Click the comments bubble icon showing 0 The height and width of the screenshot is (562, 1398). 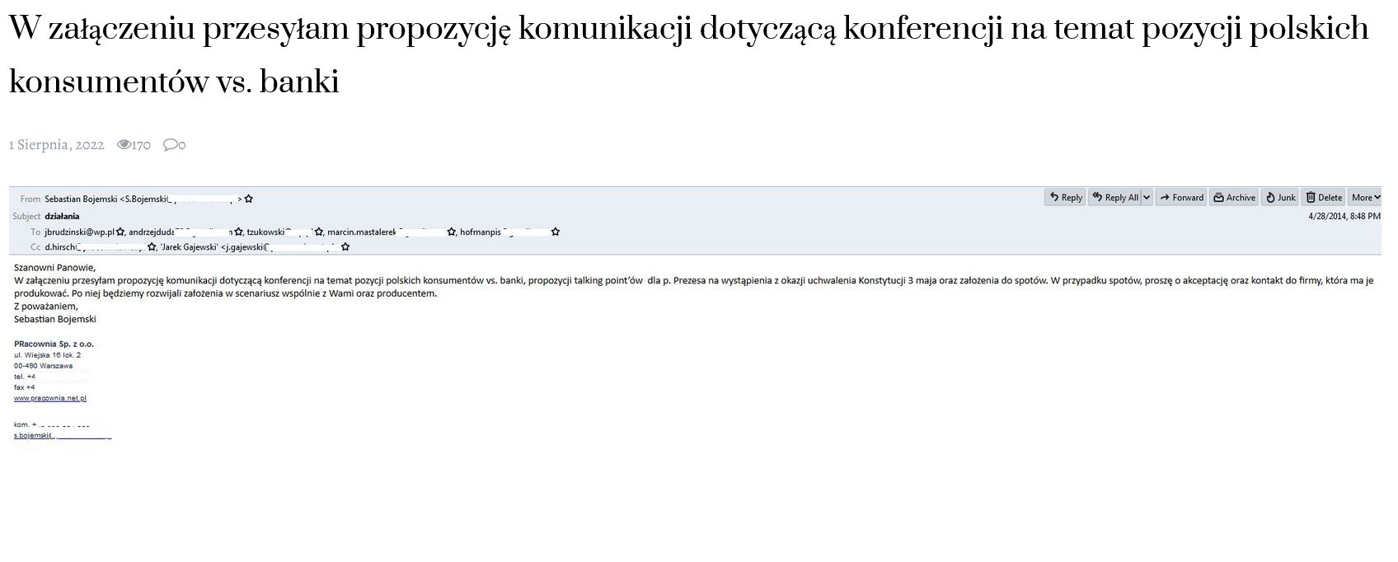click(170, 145)
